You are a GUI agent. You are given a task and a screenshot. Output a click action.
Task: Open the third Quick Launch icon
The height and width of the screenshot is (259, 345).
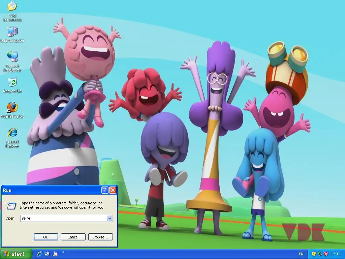[x=55, y=254]
